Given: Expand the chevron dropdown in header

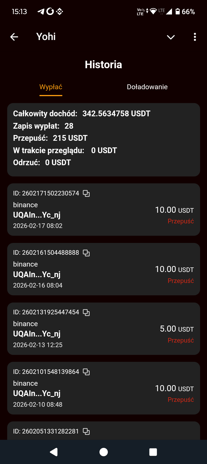Looking at the screenshot, I should tap(171, 37).
